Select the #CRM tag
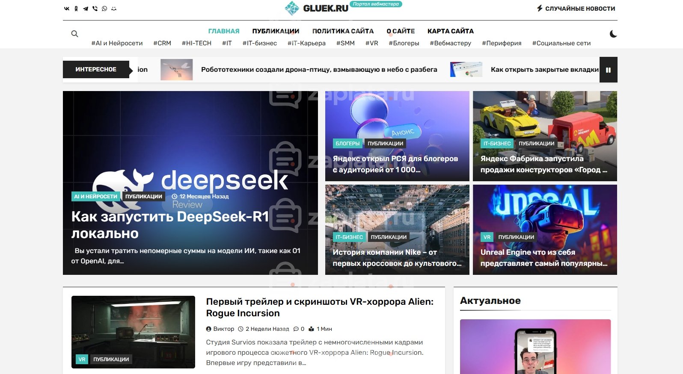 162,43
